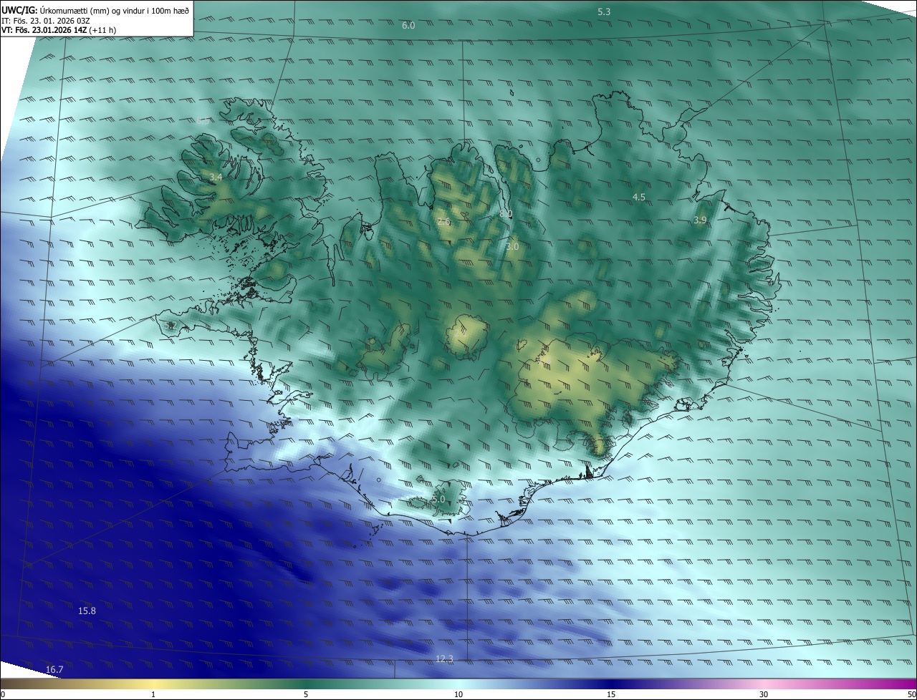
Task: Click the 50 tick label on the color scale
Action: (x=911, y=694)
